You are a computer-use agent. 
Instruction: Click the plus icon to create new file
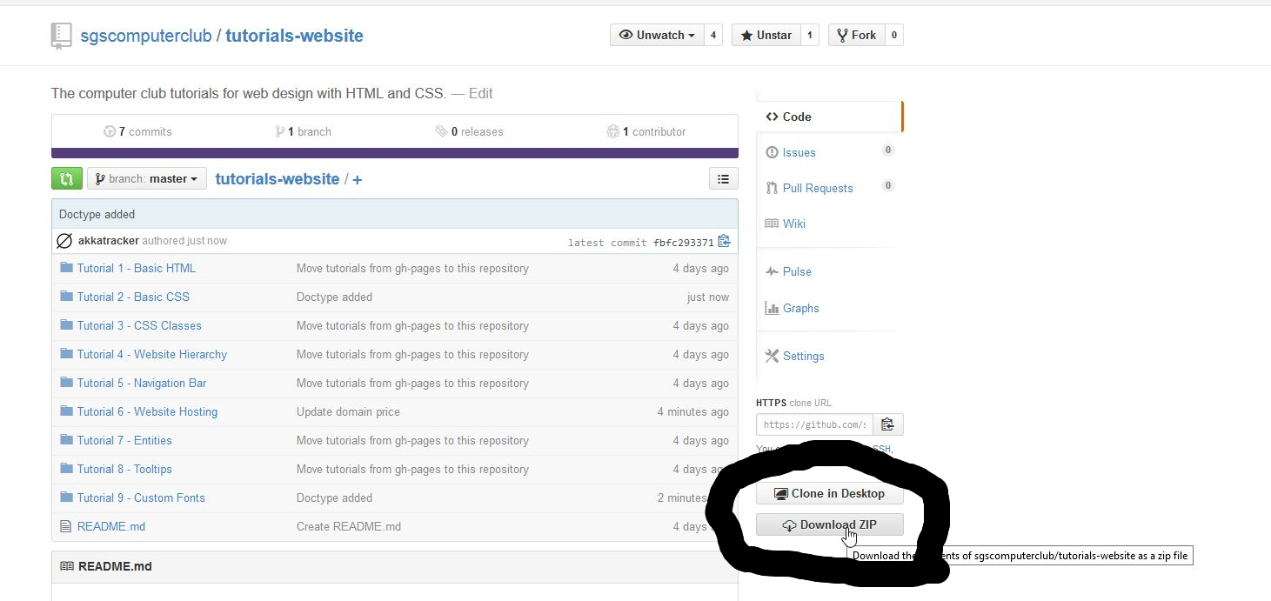tap(357, 179)
